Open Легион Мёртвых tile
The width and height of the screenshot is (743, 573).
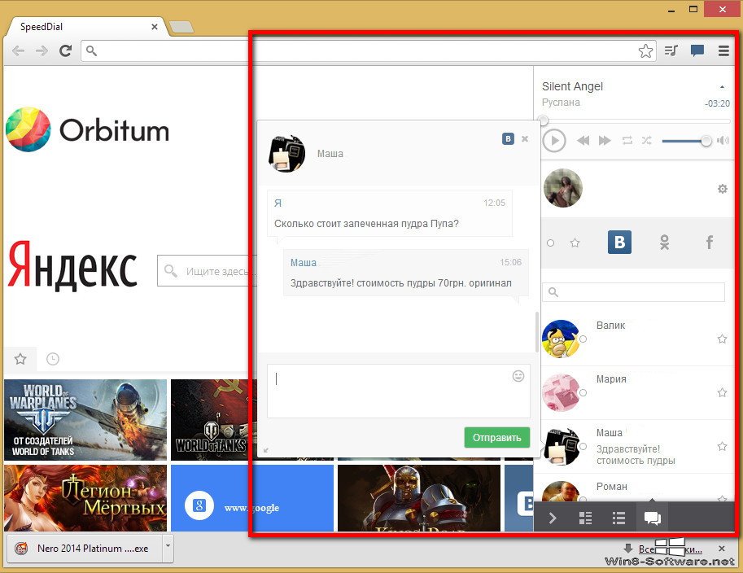tap(85, 498)
